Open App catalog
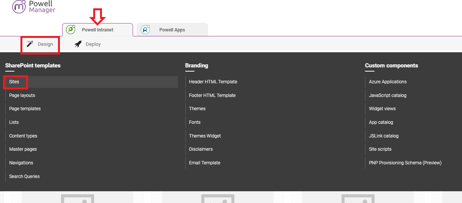Image resolution: width=462 pixels, height=203 pixels. click(381, 122)
